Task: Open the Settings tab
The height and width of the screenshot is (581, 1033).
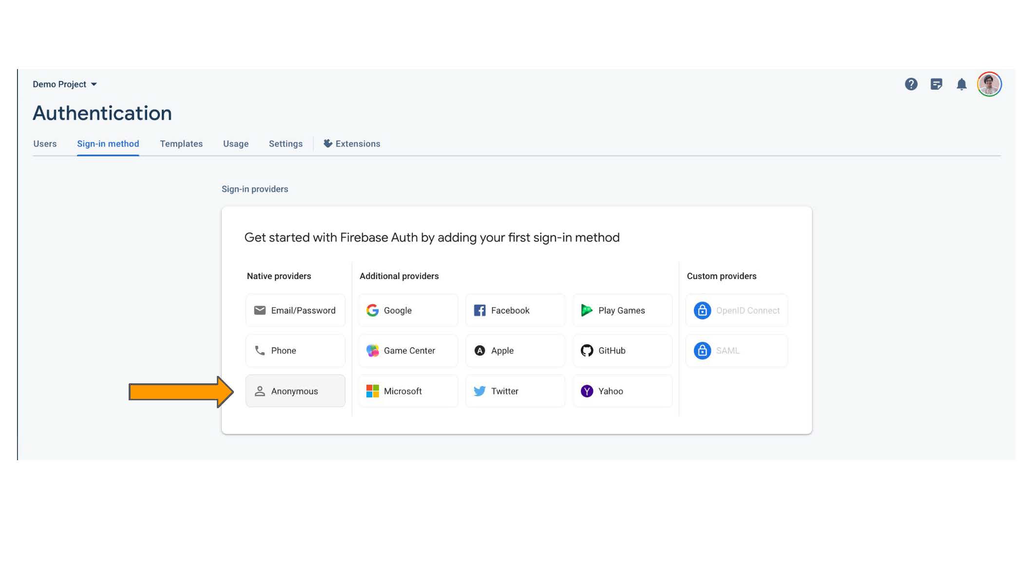Action: pos(286,144)
